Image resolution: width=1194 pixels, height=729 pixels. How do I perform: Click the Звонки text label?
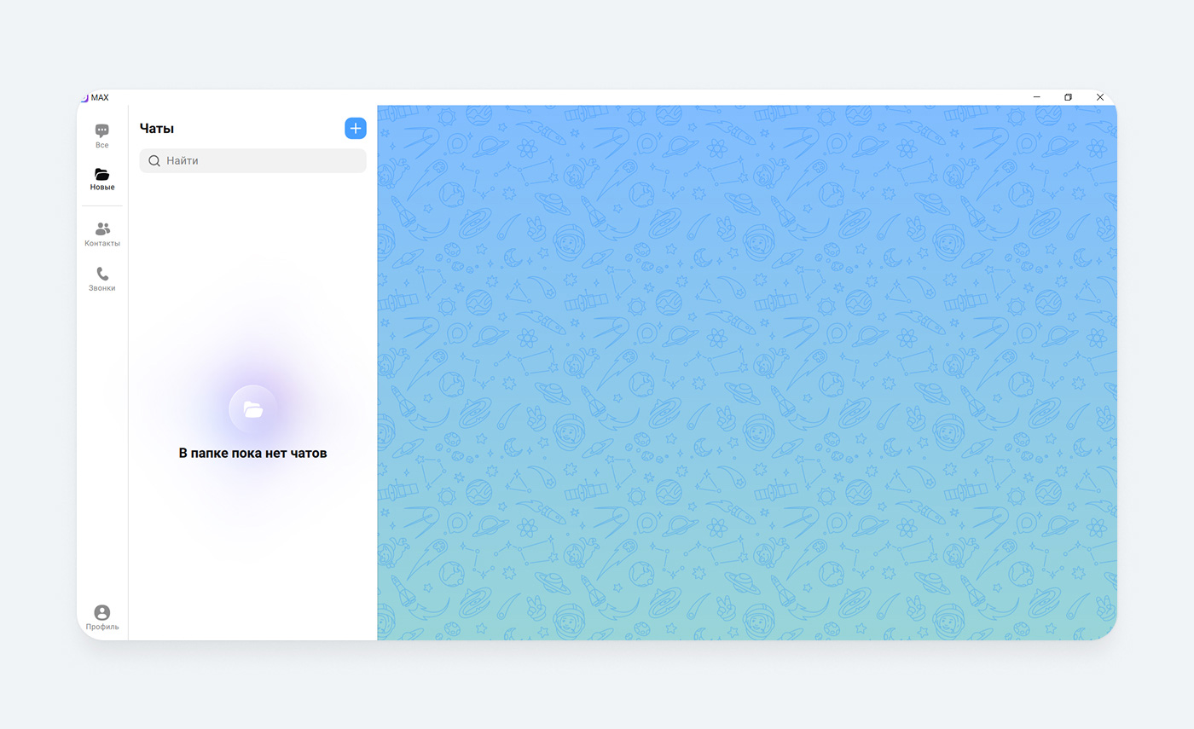tap(102, 288)
